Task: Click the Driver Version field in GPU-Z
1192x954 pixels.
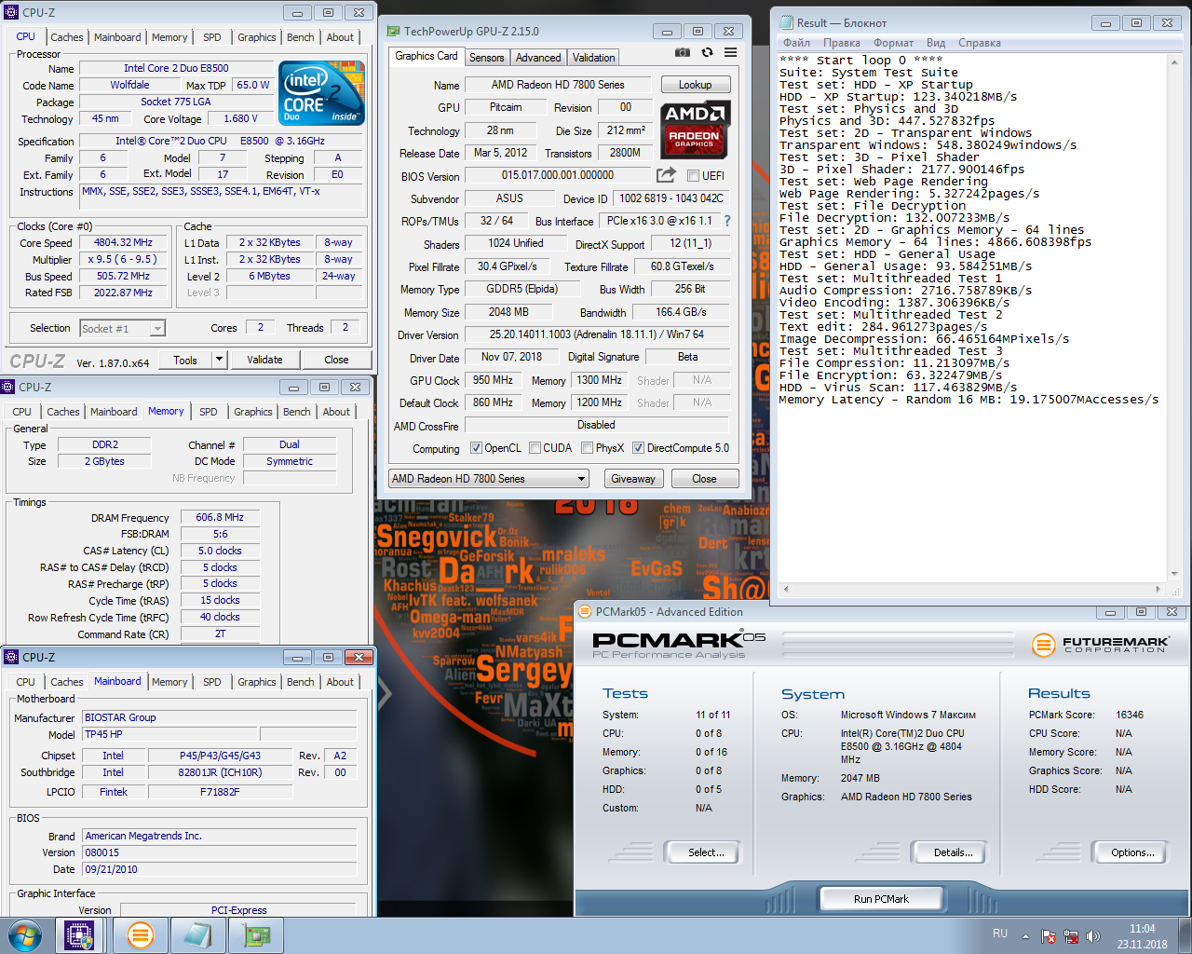Action: pos(596,334)
